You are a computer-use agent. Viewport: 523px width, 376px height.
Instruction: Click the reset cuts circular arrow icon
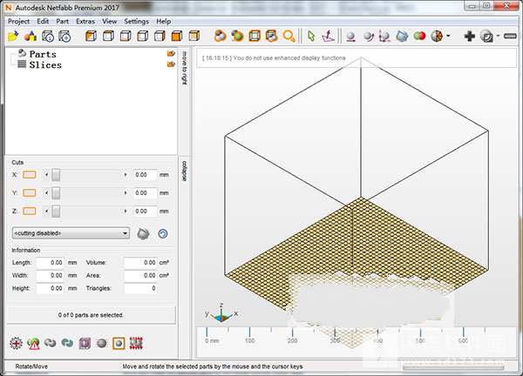(x=163, y=234)
